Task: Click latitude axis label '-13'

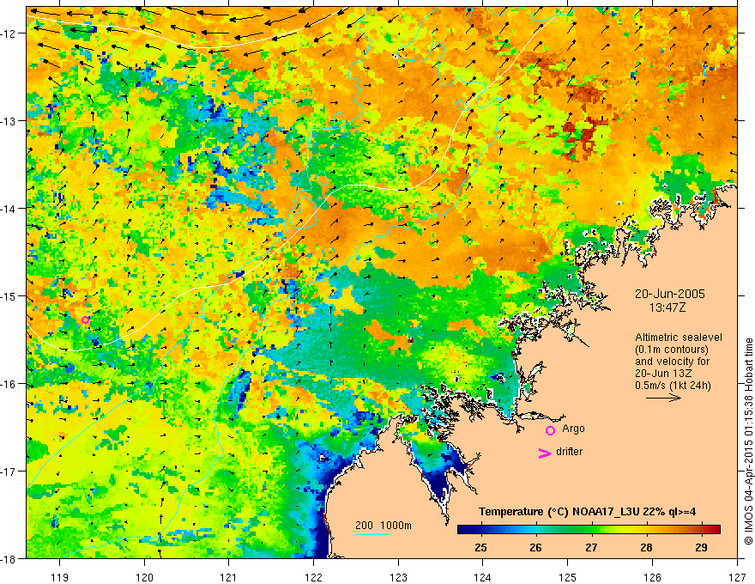Action: pyautogui.click(x=9, y=121)
